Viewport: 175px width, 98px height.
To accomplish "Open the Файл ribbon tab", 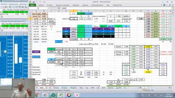I will tap(33, 5).
